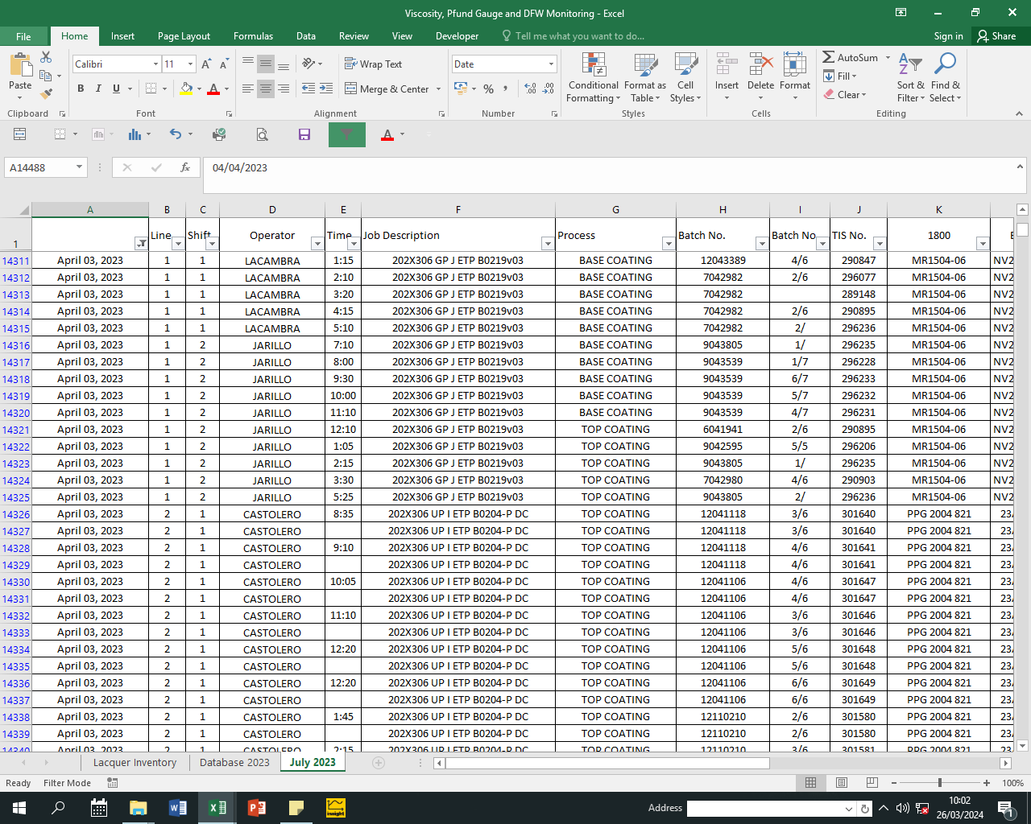Open the Name Box dropdown arrow
1031x824 pixels.
point(79,167)
